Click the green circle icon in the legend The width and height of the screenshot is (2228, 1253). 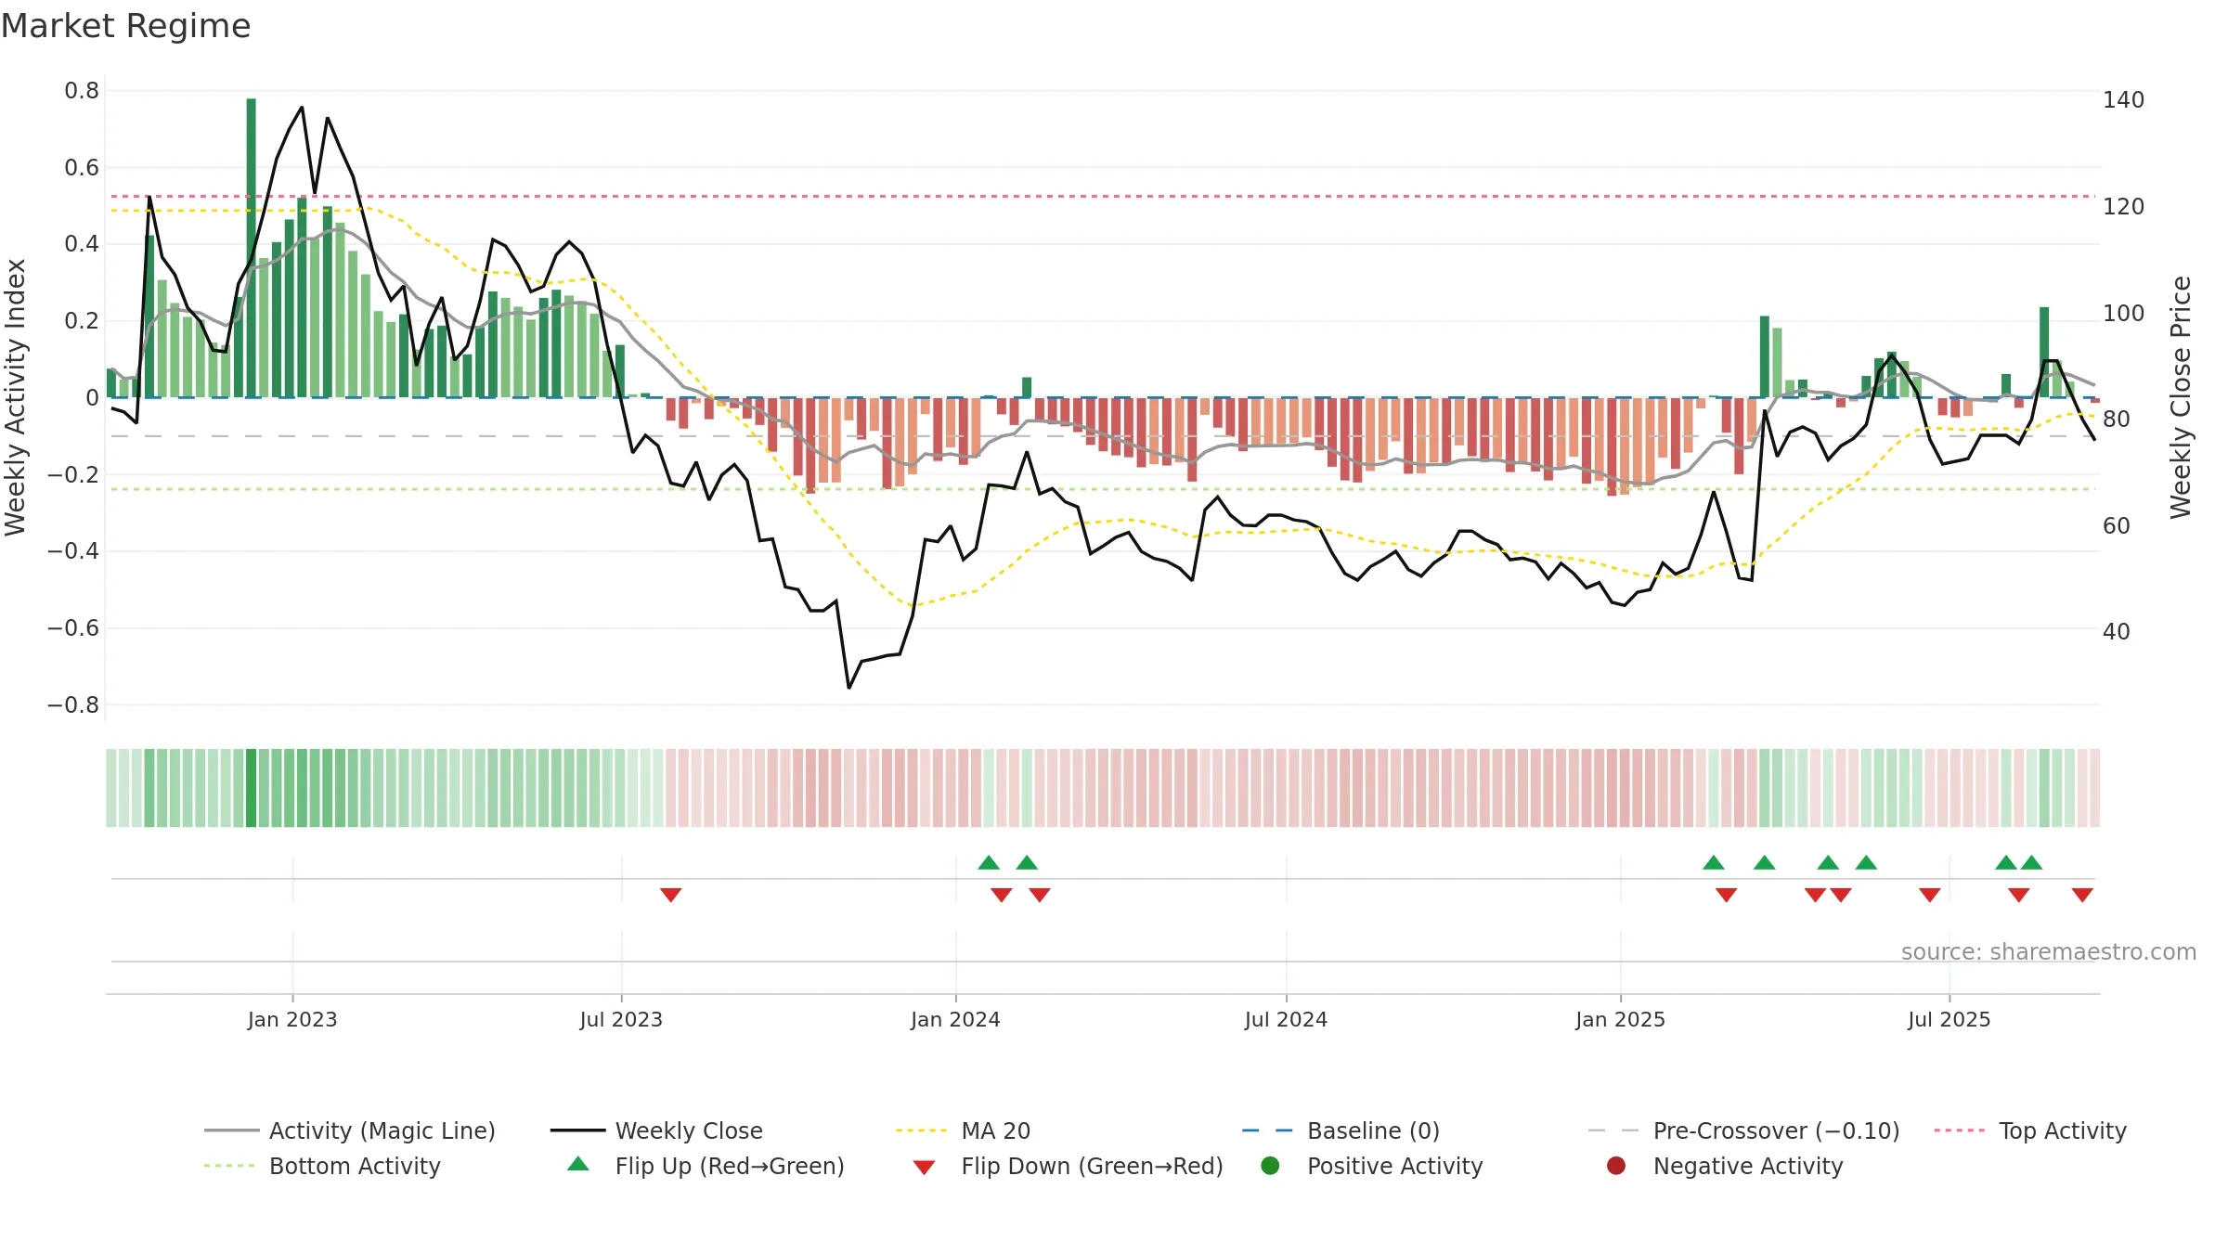1270,1166
